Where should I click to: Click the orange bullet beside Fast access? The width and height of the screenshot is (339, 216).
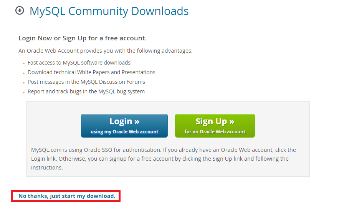click(24, 64)
